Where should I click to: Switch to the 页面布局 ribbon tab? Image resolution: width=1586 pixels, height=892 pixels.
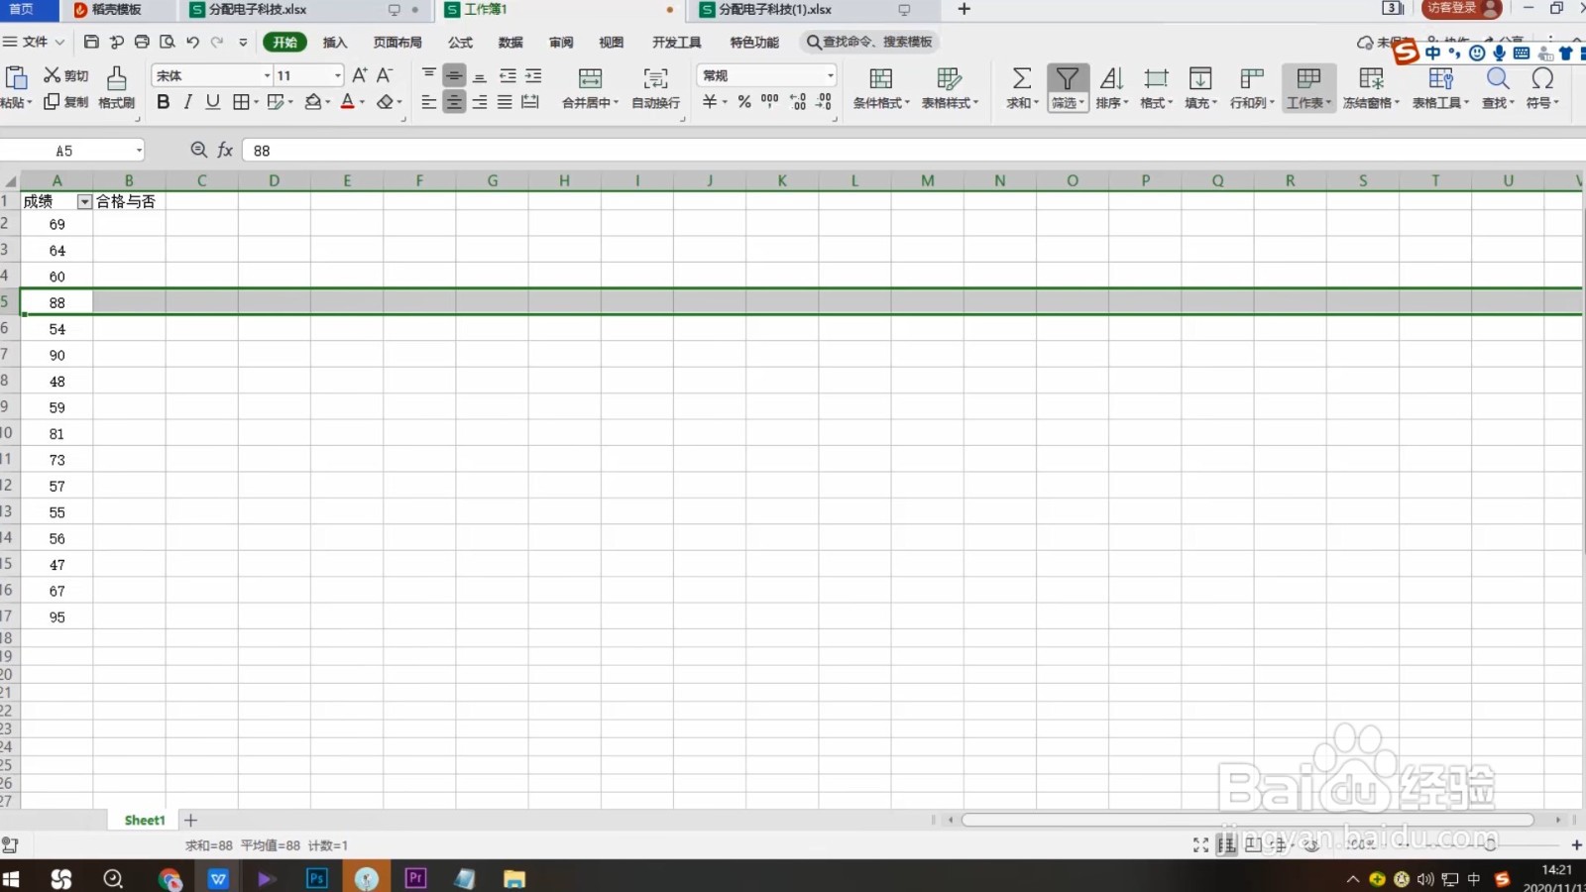coord(397,42)
